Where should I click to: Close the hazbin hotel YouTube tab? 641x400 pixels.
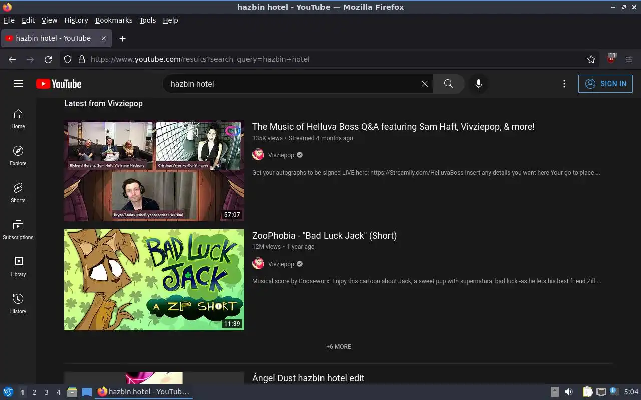104,38
